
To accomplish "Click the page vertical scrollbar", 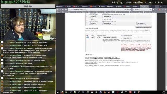I will pos(166,52).
